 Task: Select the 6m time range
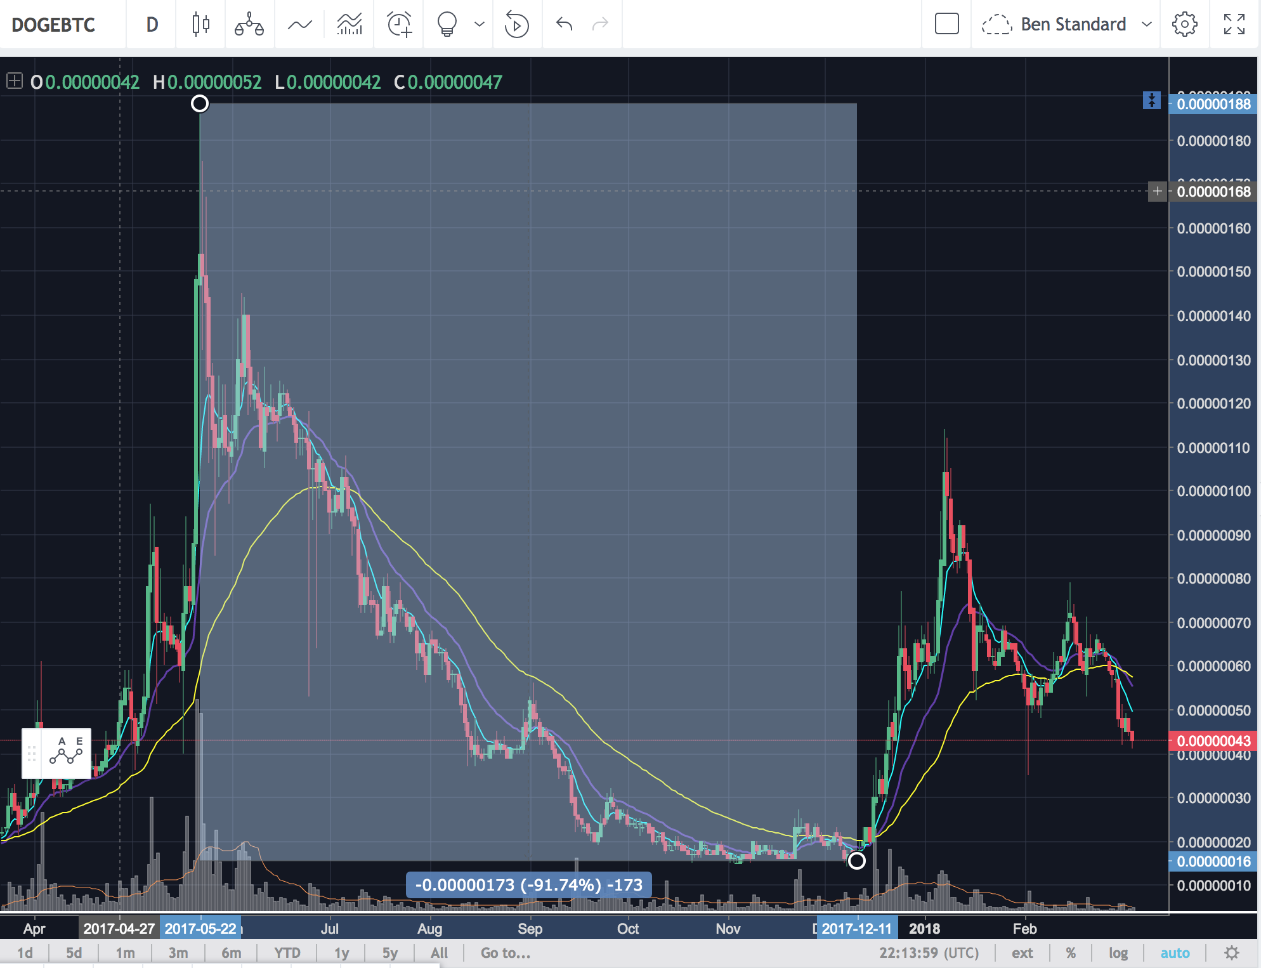click(x=231, y=953)
